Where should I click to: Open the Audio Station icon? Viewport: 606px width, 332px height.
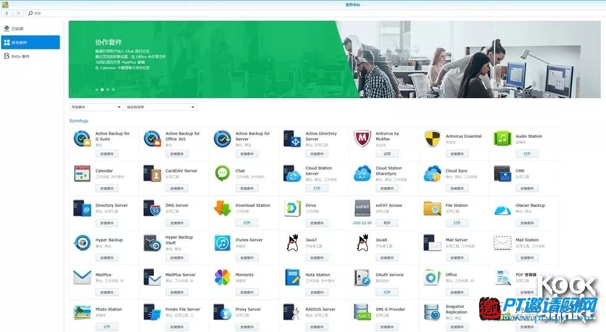(502, 139)
